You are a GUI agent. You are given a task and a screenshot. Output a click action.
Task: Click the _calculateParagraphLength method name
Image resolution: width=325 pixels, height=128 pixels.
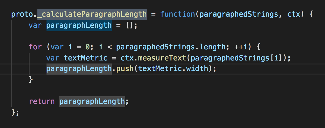pyautogui.click(x=92, y=14)
